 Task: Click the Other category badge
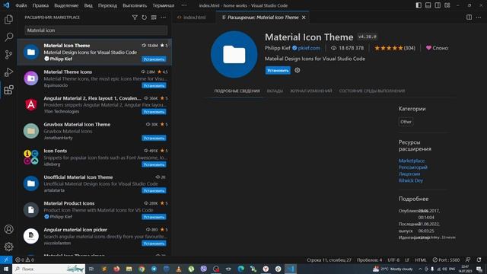point(406,122)
